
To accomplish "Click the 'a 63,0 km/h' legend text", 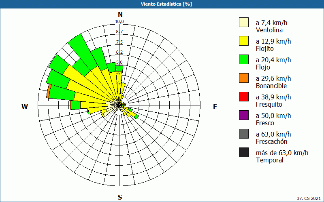I will pos(273,134).
